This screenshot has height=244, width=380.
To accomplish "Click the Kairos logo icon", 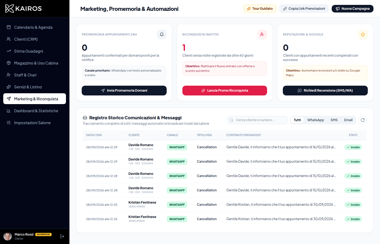I will 9,8.
